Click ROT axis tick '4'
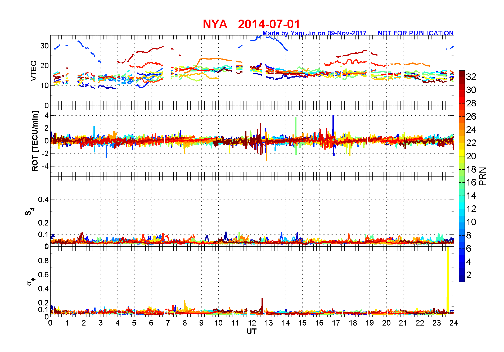This screenshot has height=352, width=504. tap(47, 115)
